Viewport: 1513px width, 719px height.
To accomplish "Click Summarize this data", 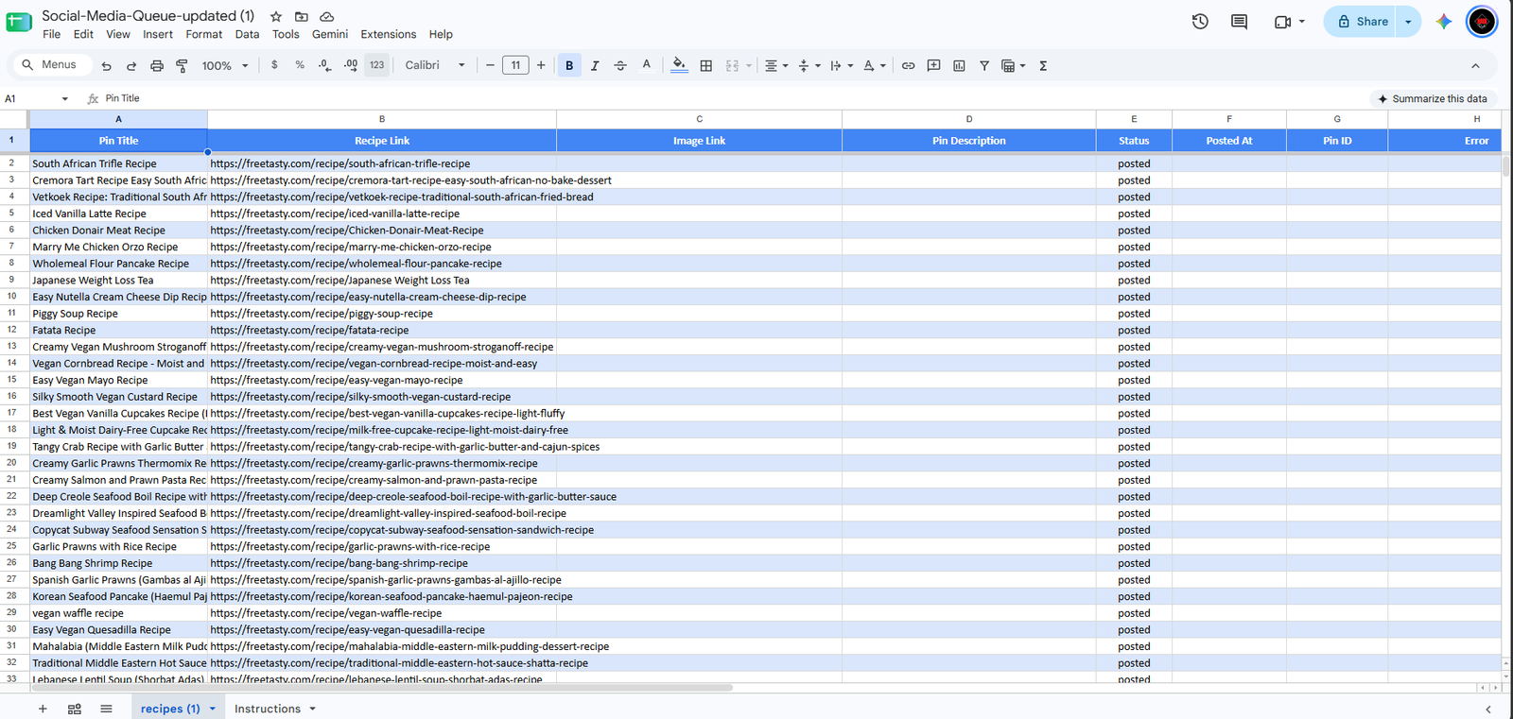I will coord(1433,98).
